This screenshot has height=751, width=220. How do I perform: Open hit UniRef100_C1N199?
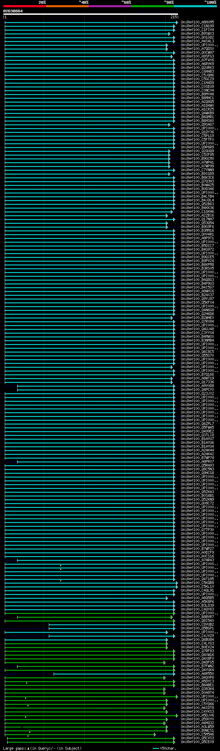click(x=197, y=26)
